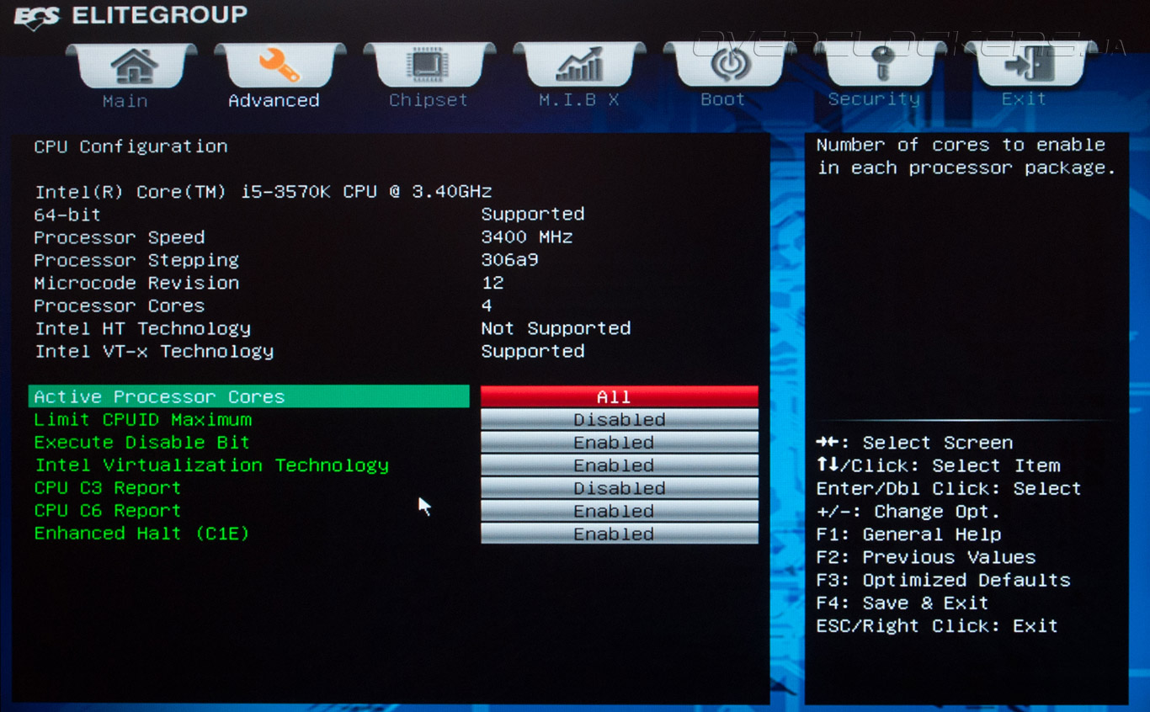The width and height of the screenshot is (1150, 712).
Task: Click the 'Not Supported' HT Technology value
Action: [x=556, y=328]
